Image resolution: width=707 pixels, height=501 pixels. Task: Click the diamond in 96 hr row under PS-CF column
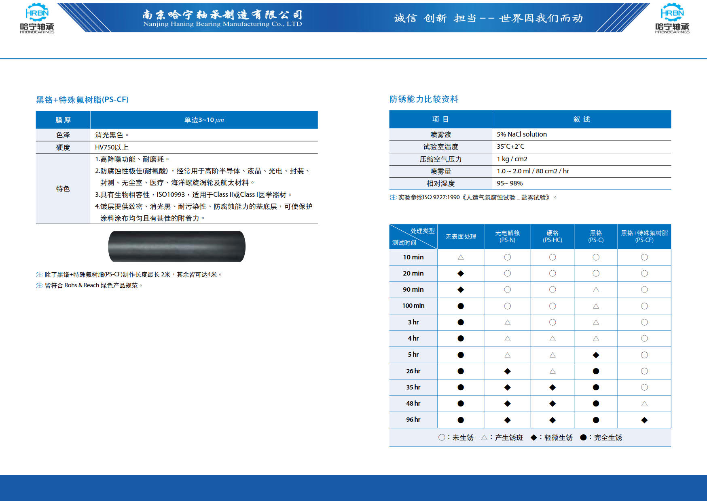pos(644,420)
